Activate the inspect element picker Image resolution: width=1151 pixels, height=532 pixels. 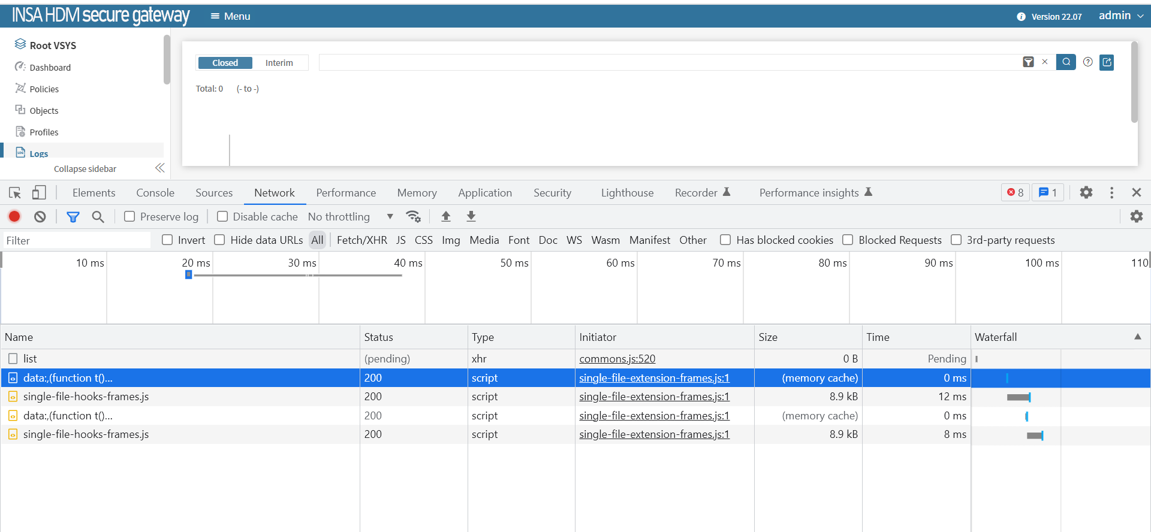tap(15, 192)
